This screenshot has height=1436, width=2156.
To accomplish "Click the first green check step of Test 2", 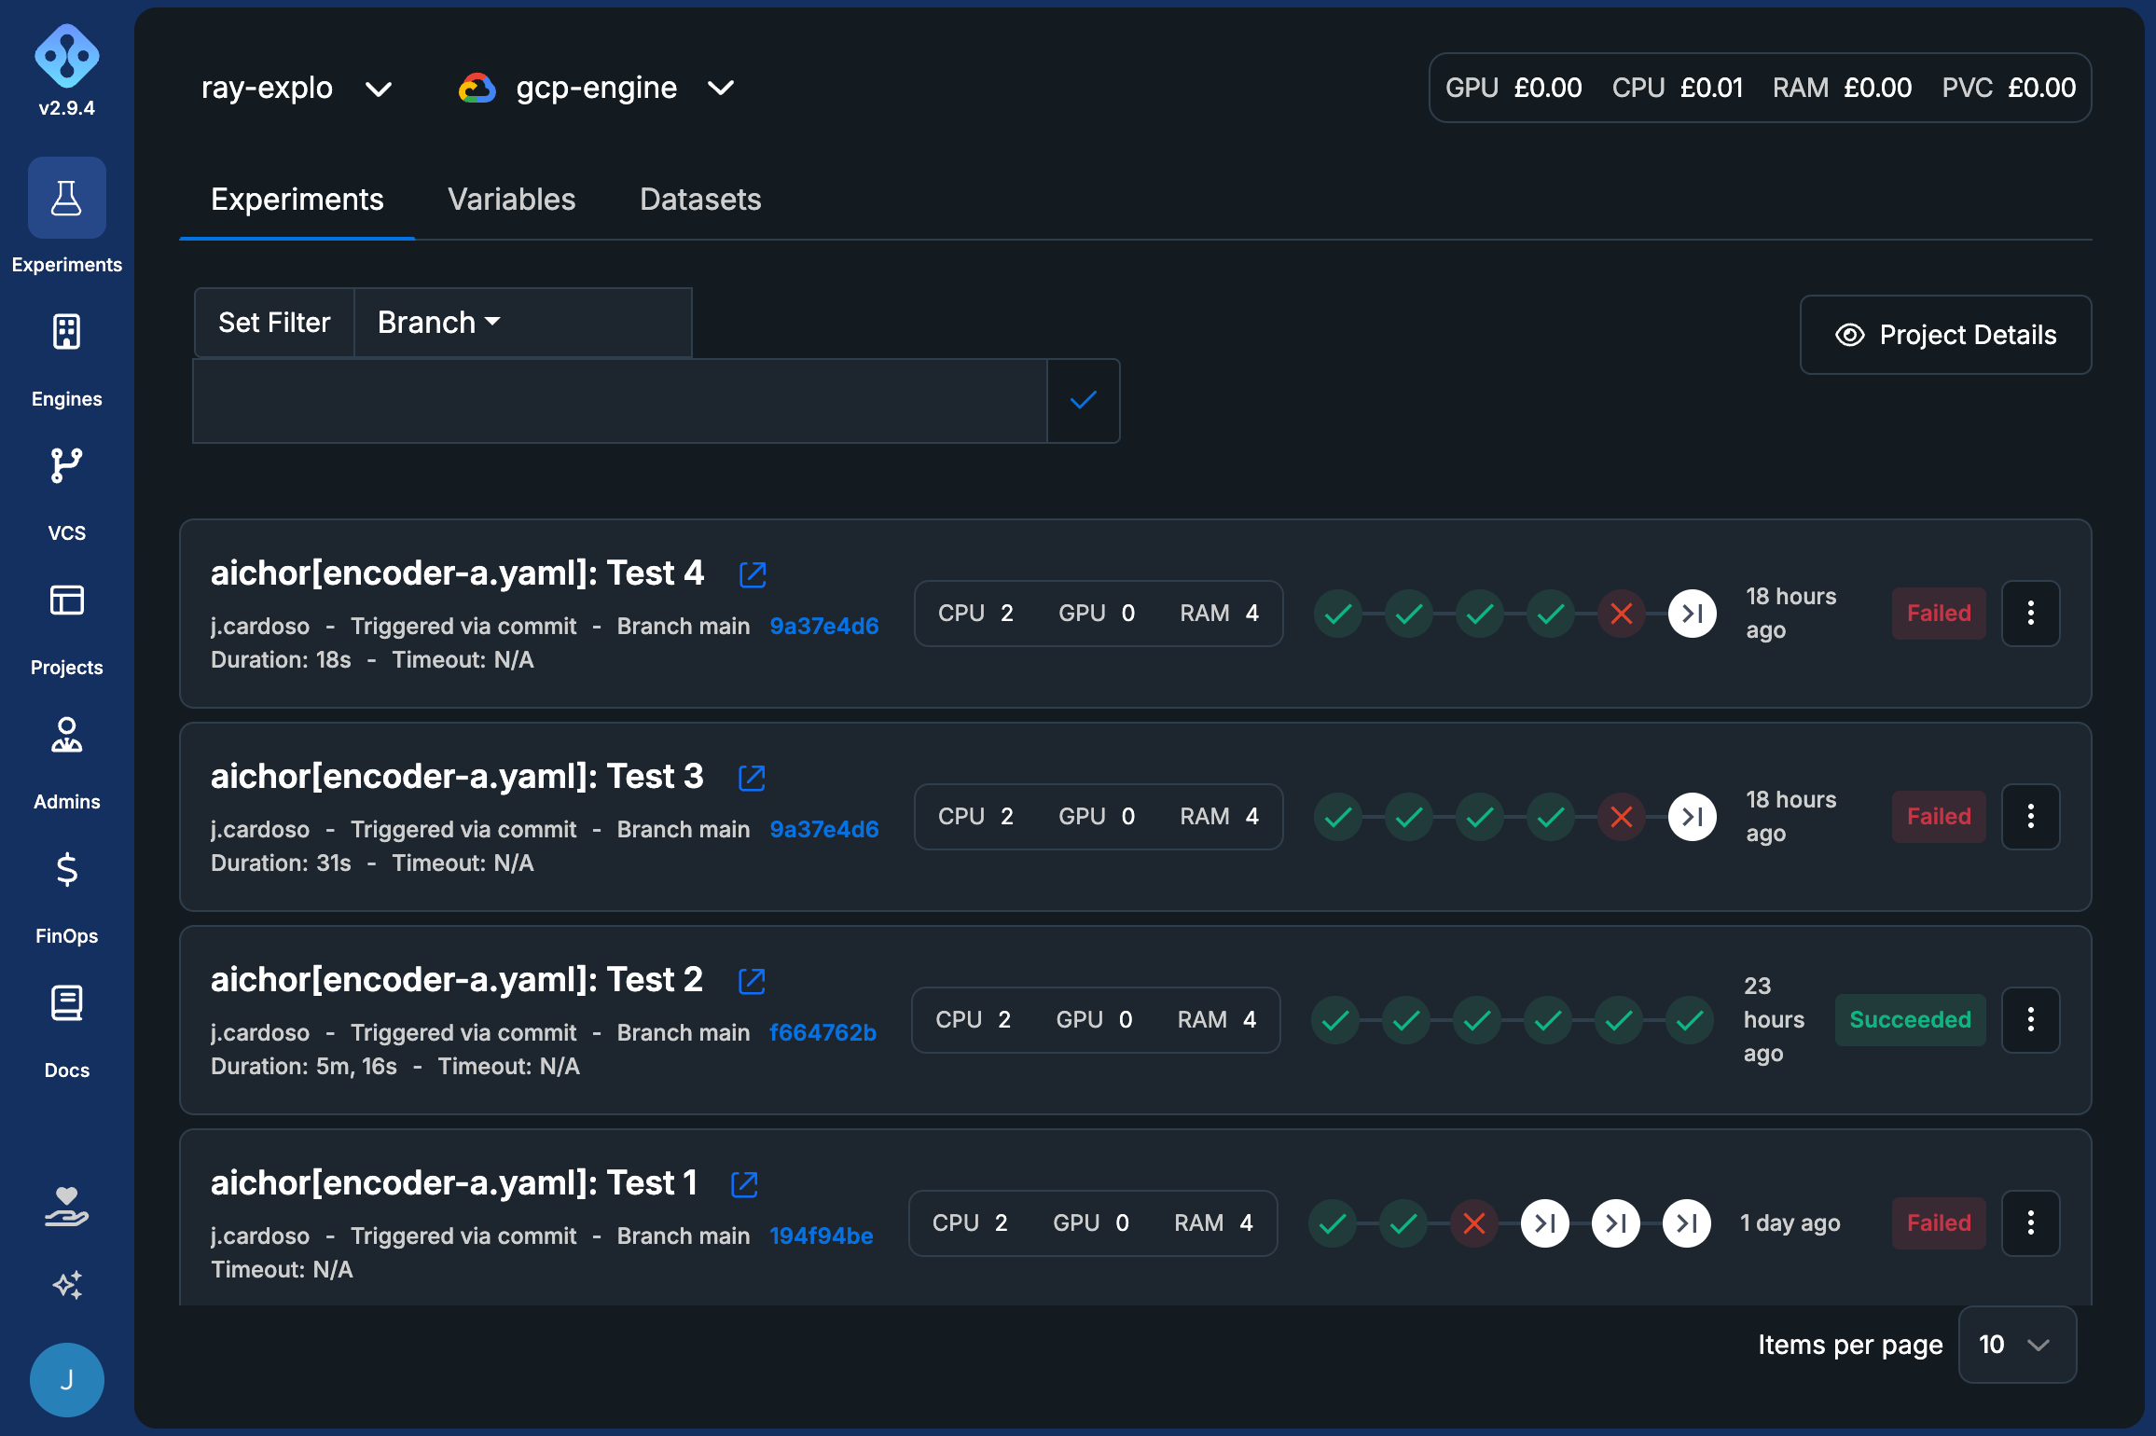I will pyautogui.click(x=1335, y=1020).
